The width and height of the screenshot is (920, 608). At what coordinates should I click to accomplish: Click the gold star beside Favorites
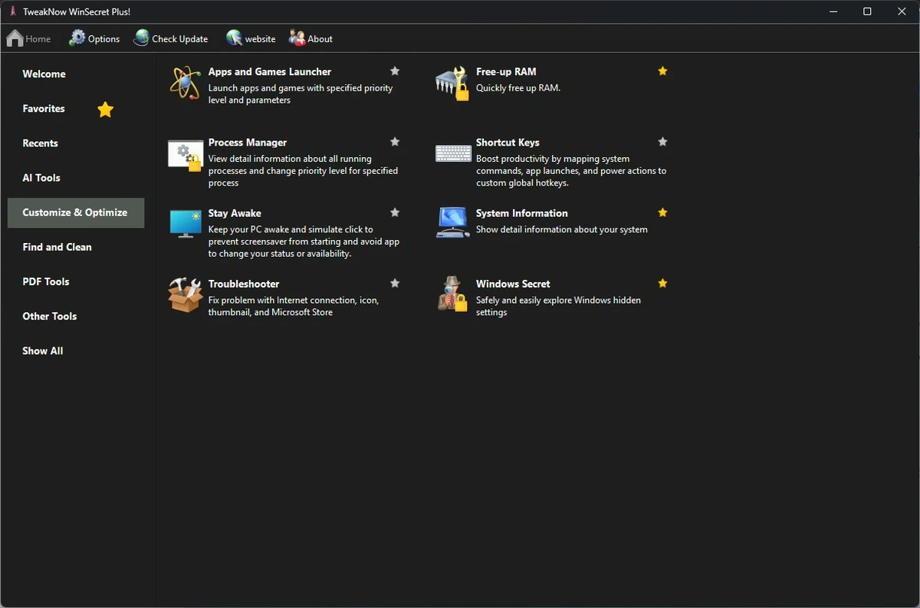click(x=105, y=110)
